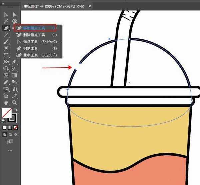Choose 删除锚点工具 from the flyout
This screenshot has width=200, height=185.
tap(34, 35)
